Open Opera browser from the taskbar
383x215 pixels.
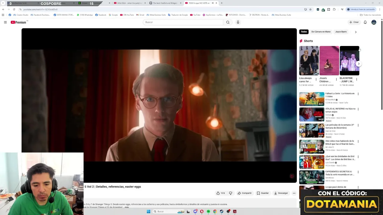202,211
